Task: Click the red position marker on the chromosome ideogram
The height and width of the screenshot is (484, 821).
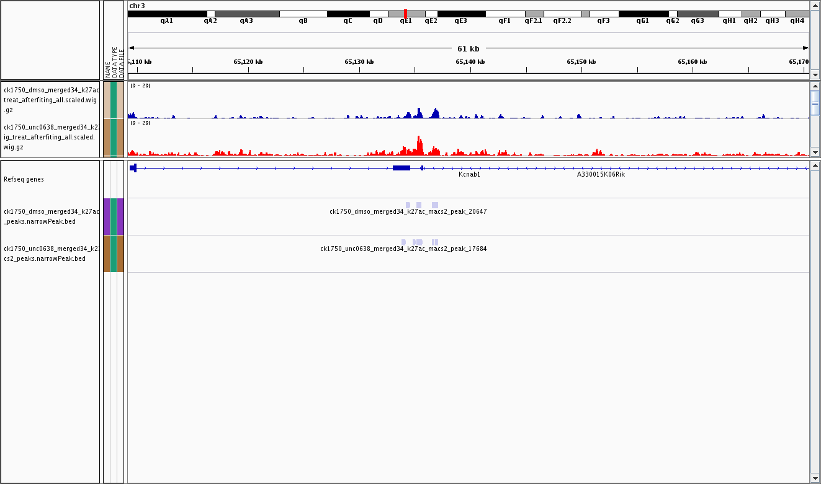Action: coord(405,14)
